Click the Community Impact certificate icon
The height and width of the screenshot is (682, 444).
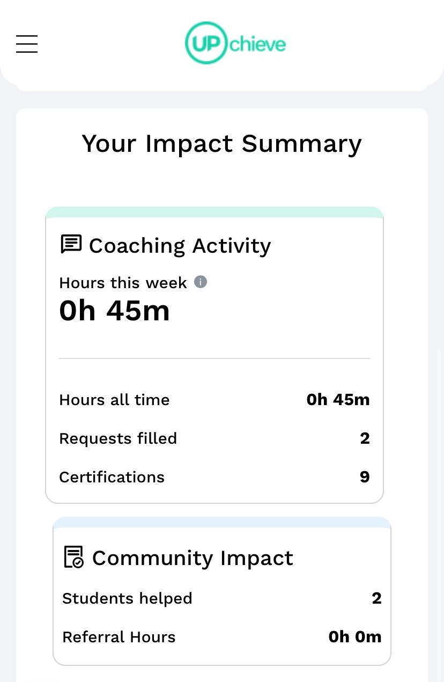[x=74, y=557]
